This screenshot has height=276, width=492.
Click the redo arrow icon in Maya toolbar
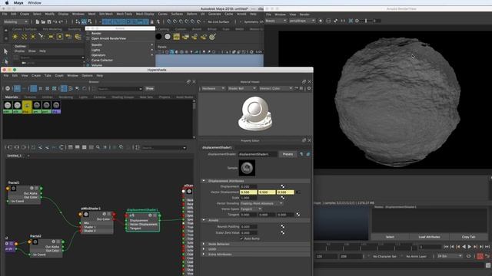61,21
